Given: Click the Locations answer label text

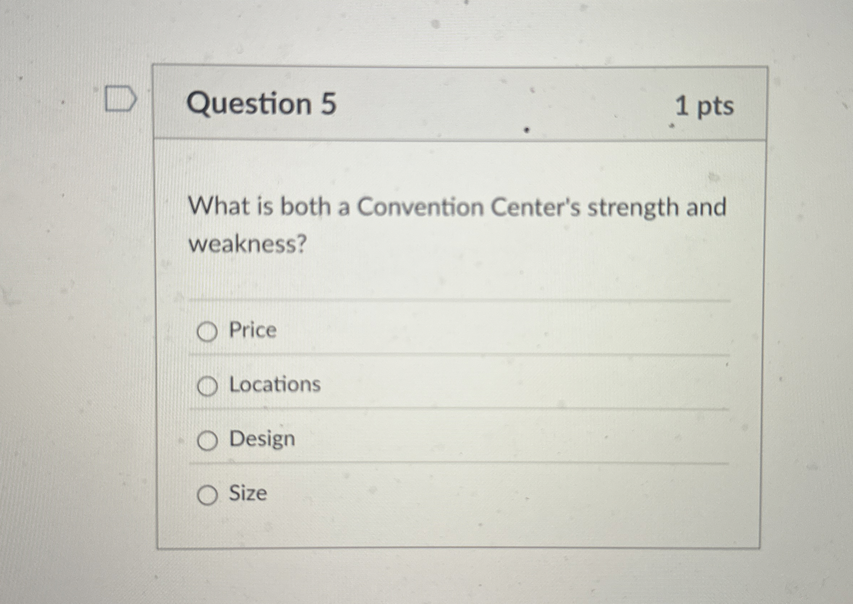Looking at the screenshot, I should [275, 385].
